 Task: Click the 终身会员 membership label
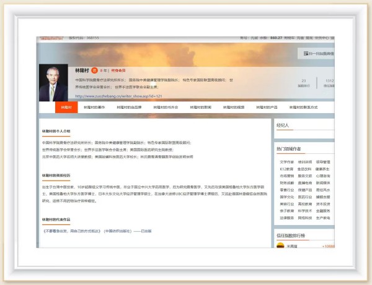pyautogui.click(x=120, y=71)
